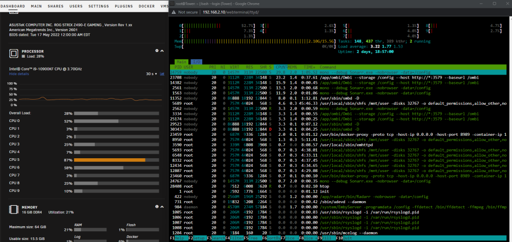This screenshot has width=512, height=242.
Task: Collapse the Memory panel with chevron
Action: coord(162,206)
